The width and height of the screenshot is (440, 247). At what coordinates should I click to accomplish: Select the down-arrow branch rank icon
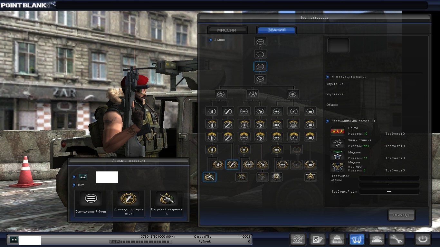pos(253,94)
